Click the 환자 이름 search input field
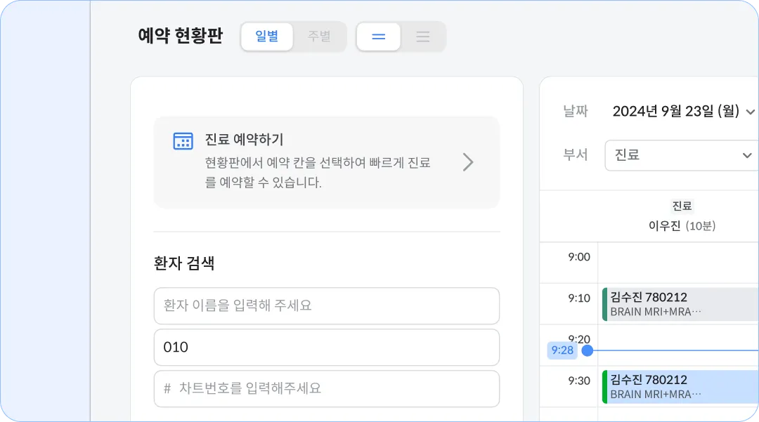The height and width of the screenshot is (422, 759). click(x=326, y=305)
